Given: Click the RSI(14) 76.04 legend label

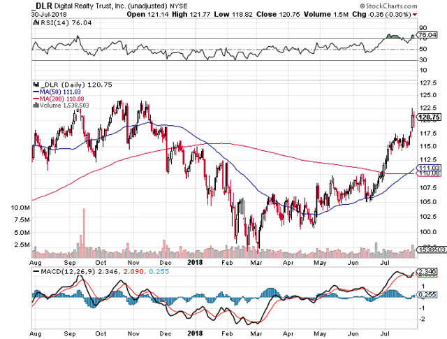Looking at the screenshot, I should tap(66, 23).
